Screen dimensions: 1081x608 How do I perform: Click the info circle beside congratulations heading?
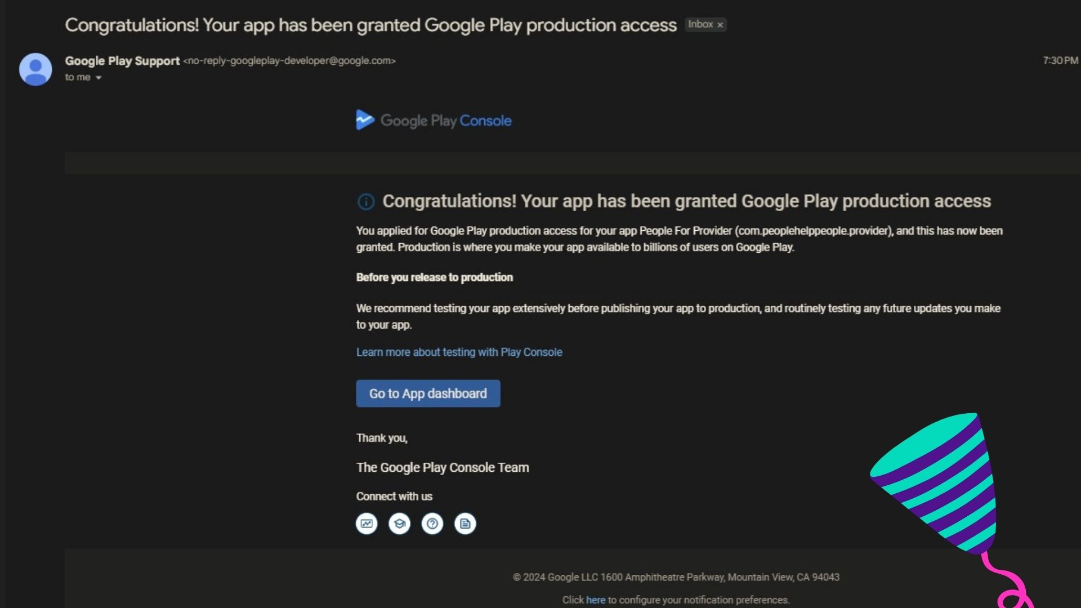pyautogui.click(x=366, y=202)
